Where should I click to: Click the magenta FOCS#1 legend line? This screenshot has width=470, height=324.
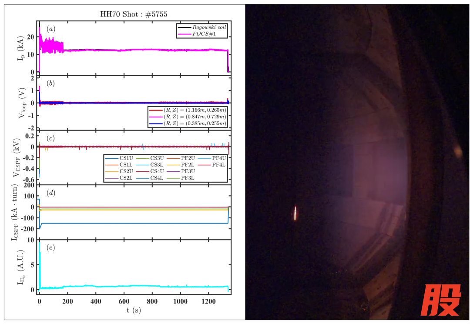coord(184,34)
